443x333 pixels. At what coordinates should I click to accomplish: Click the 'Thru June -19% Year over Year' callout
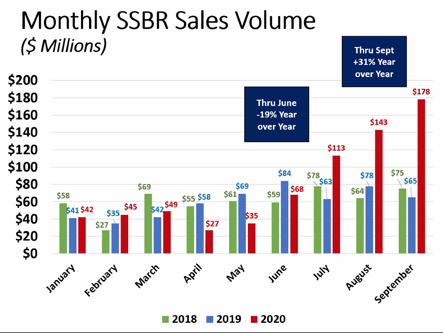(277, 114)
